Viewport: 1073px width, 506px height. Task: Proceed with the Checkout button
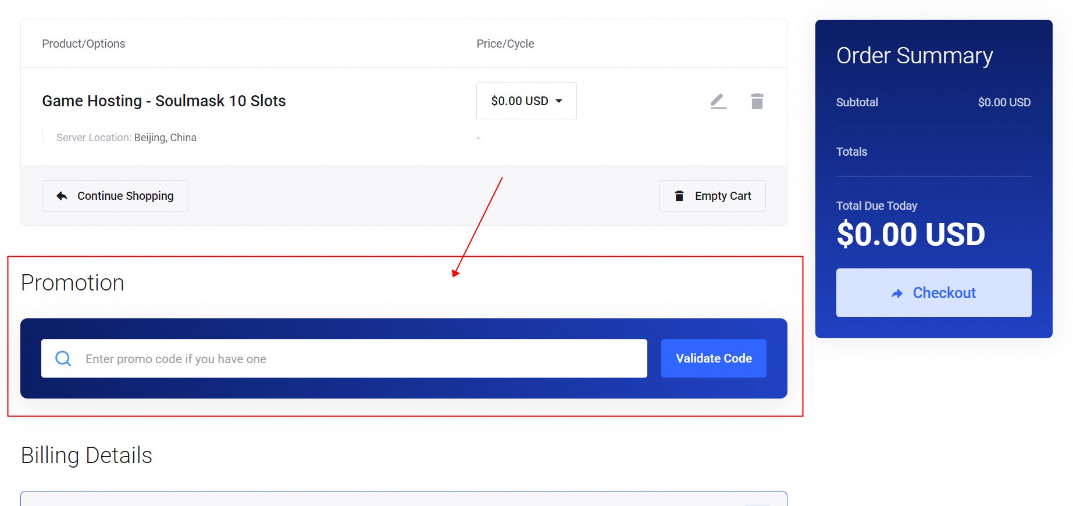coord(933,293)
